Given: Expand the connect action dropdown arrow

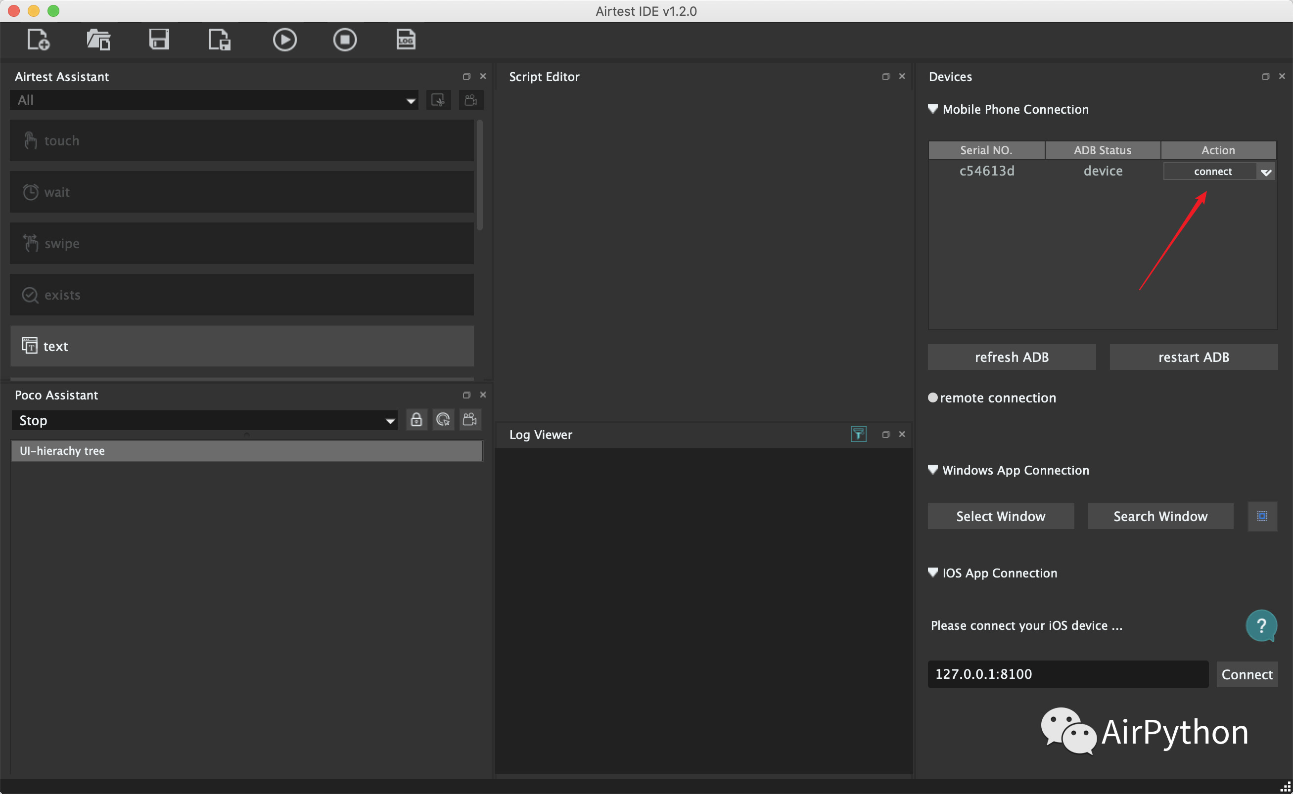Looking at the screenshot, I should pyautogui.click(x=1266, y=172).
